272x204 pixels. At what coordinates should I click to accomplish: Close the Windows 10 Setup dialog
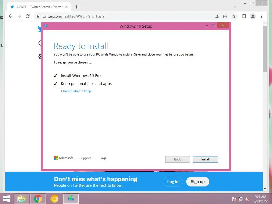click(223, 25)
